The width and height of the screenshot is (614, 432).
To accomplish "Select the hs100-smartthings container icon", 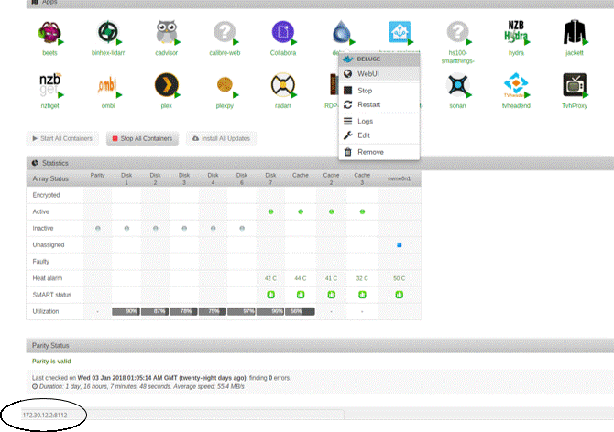I will click(458, 32).
